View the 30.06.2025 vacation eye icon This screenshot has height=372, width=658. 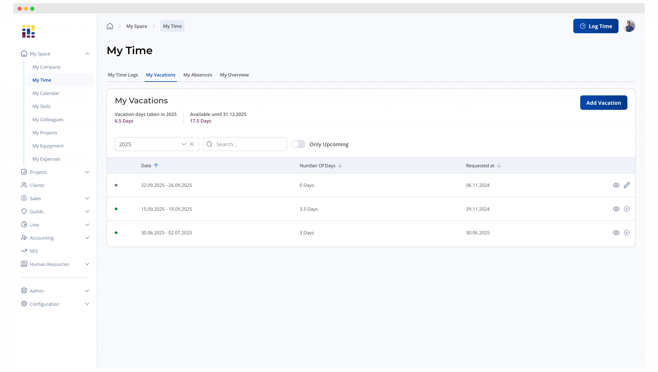pyautogui.click(x=616, y=233)
